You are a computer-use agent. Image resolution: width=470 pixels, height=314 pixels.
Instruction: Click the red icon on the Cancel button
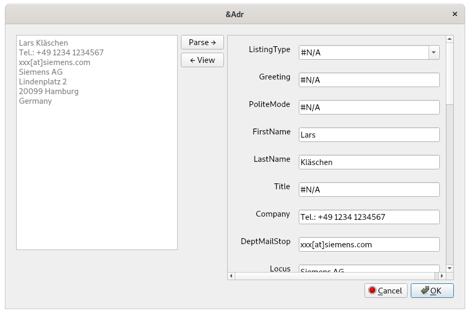(x=374, y=290)
